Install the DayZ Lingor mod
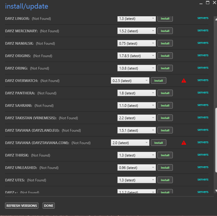Viewport: 217px width, 216px height. pyautogui.click(x=165, y=19)
